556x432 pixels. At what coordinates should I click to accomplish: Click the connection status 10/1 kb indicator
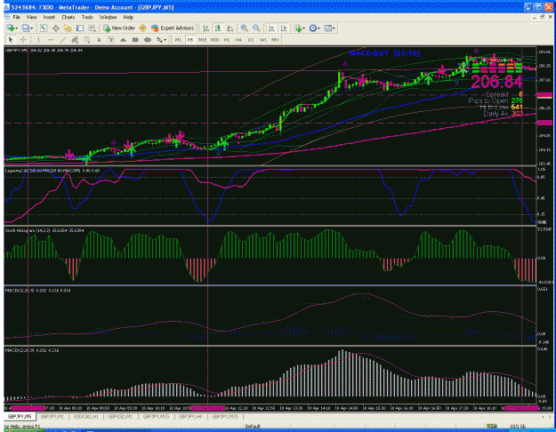click(518, 427)
